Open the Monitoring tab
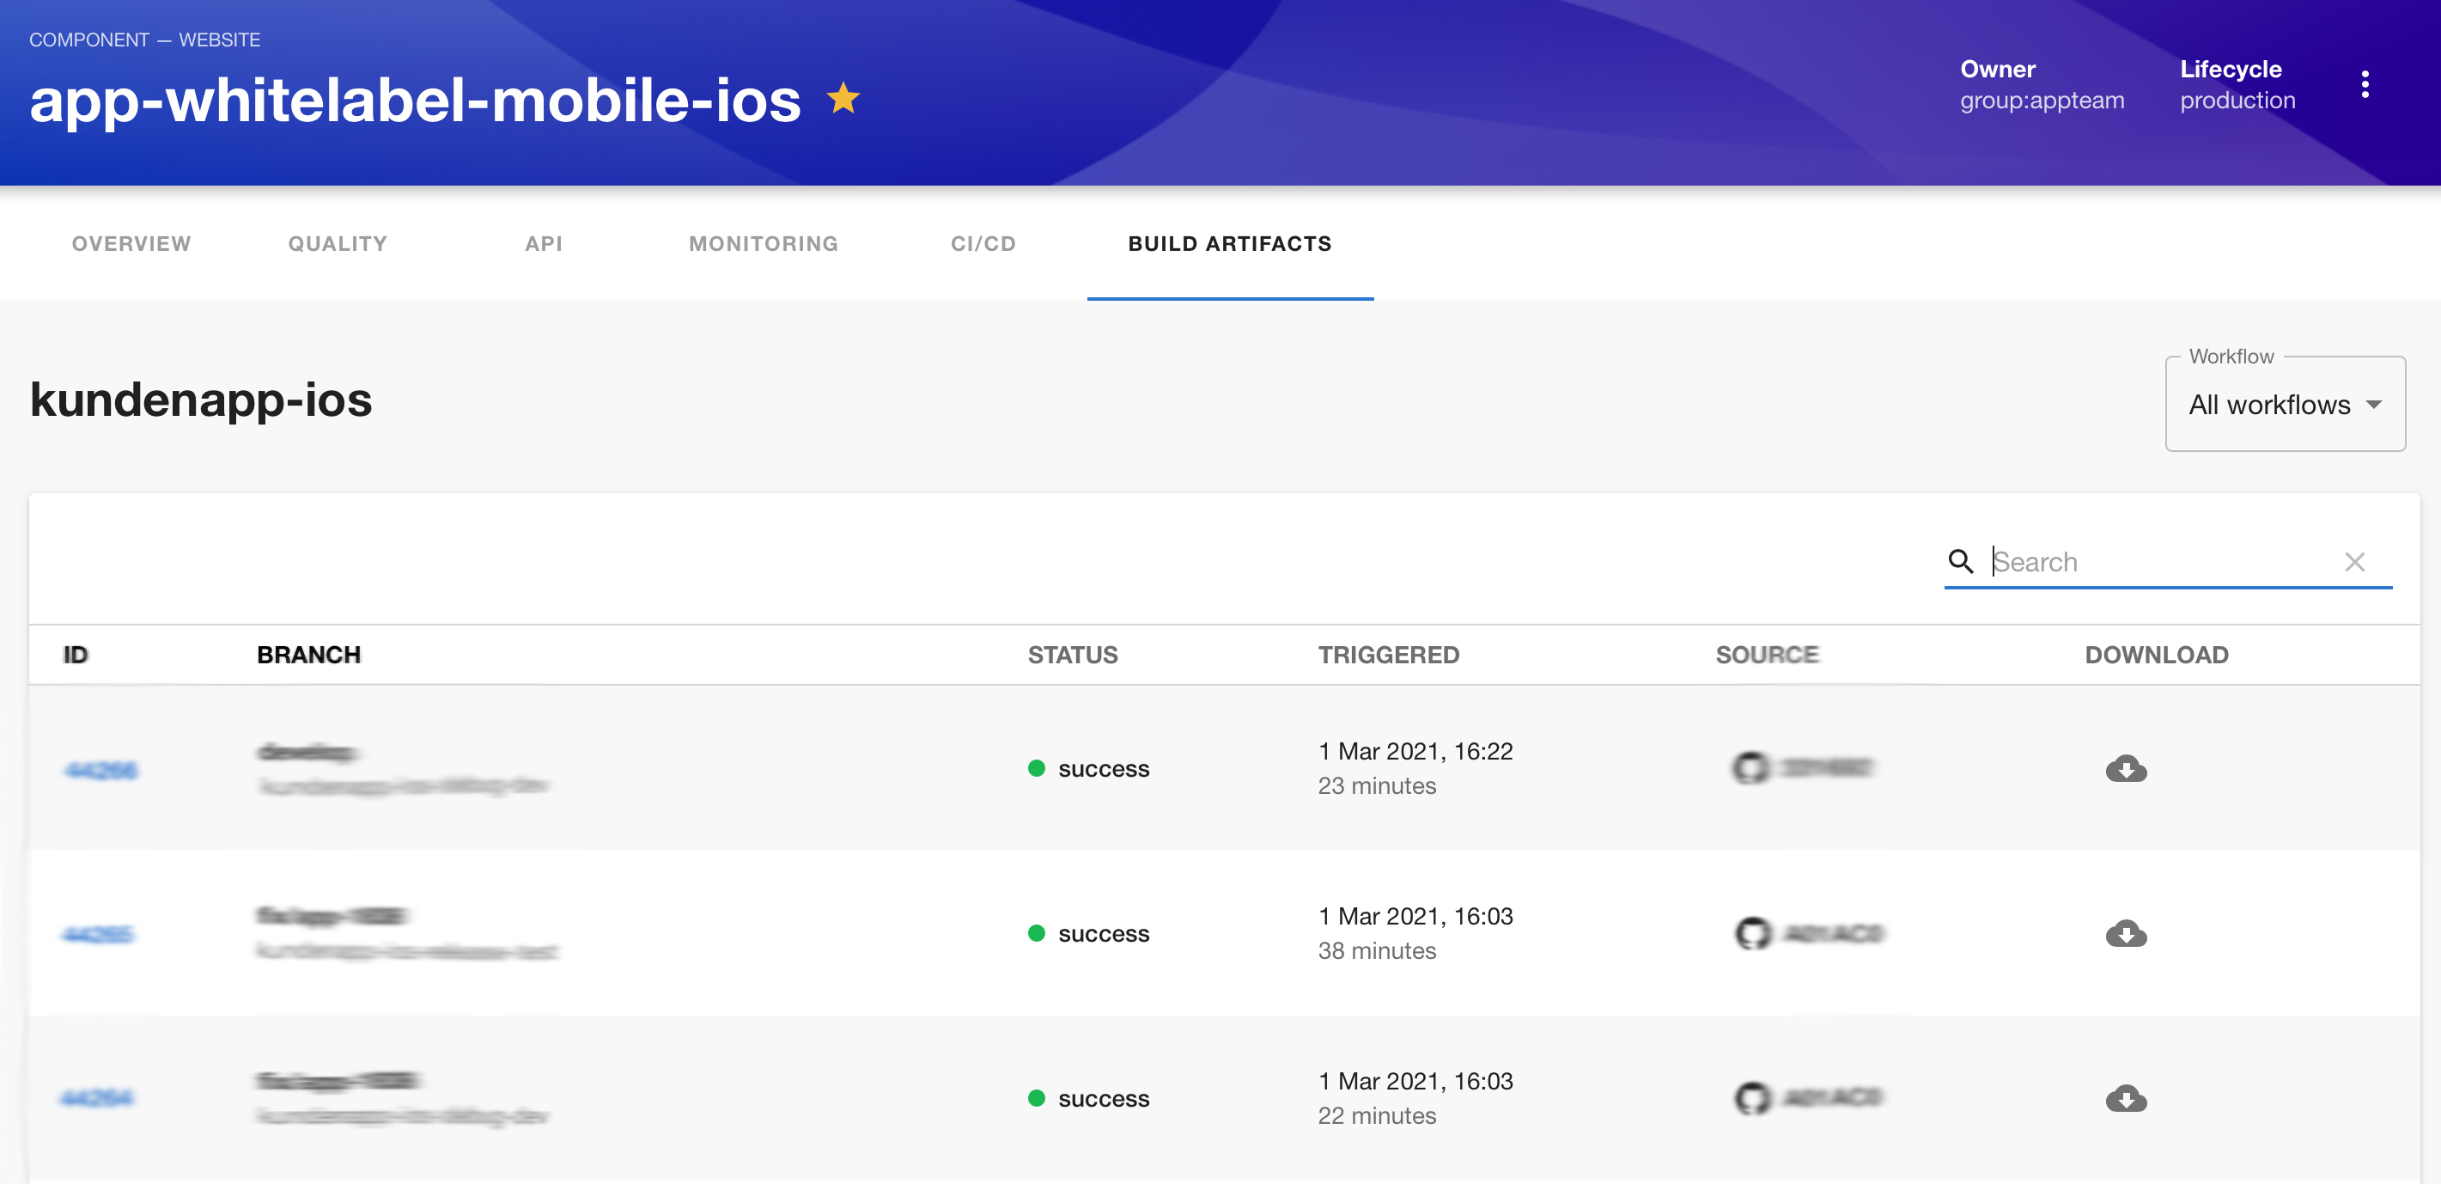The height and width of the screenshot is (1184, 2441). click(763, 244)
